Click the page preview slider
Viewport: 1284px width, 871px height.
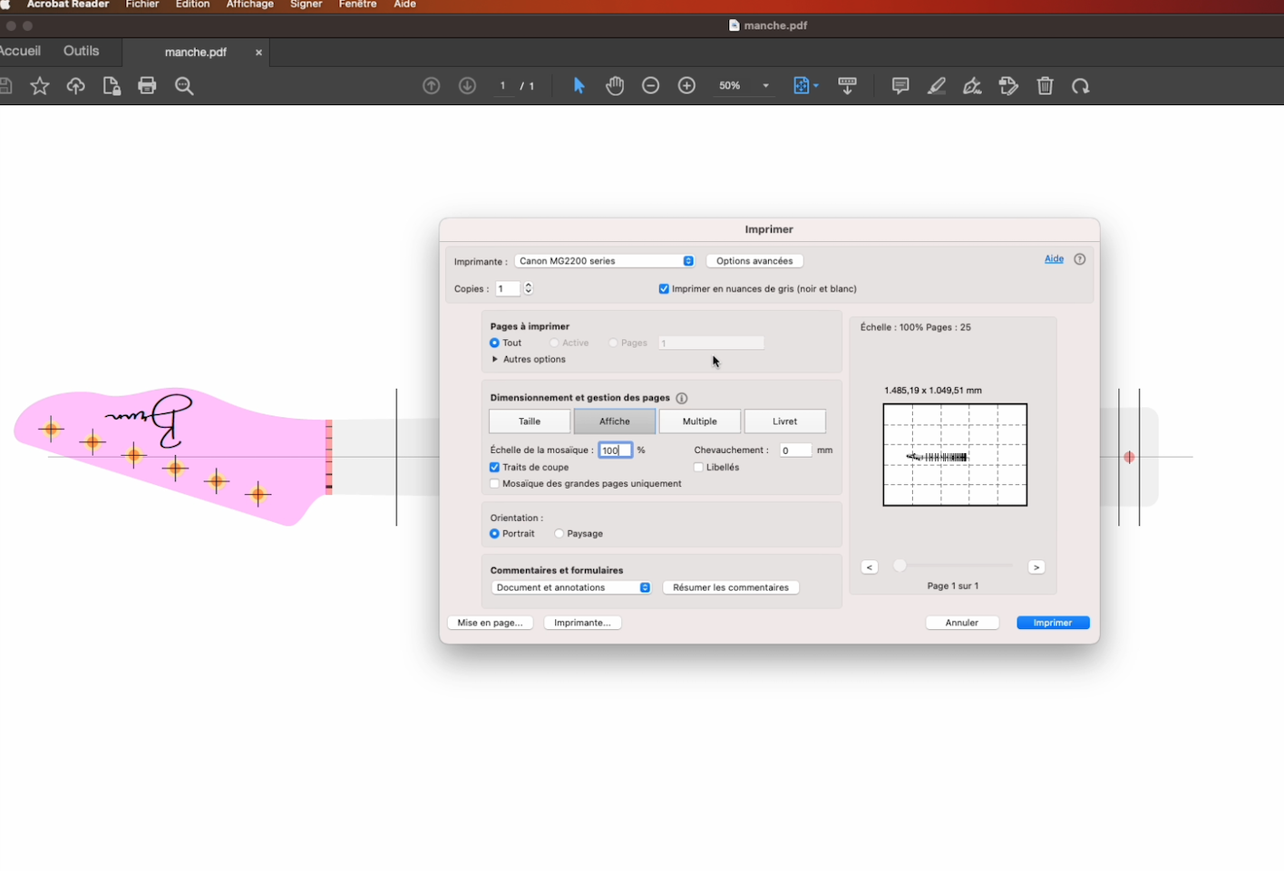952,566
